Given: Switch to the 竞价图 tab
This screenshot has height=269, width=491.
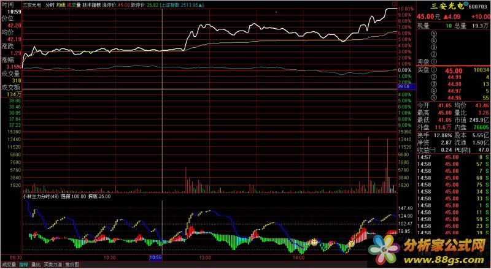Looking at the screenshot, I should [72, 265].
